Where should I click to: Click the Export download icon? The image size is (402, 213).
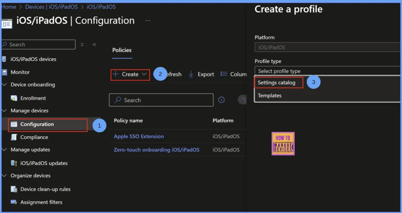pyautogui.click(x=191, y=74)
